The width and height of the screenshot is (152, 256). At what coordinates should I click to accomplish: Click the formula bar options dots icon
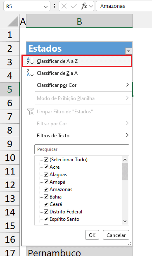pos(55,6)
